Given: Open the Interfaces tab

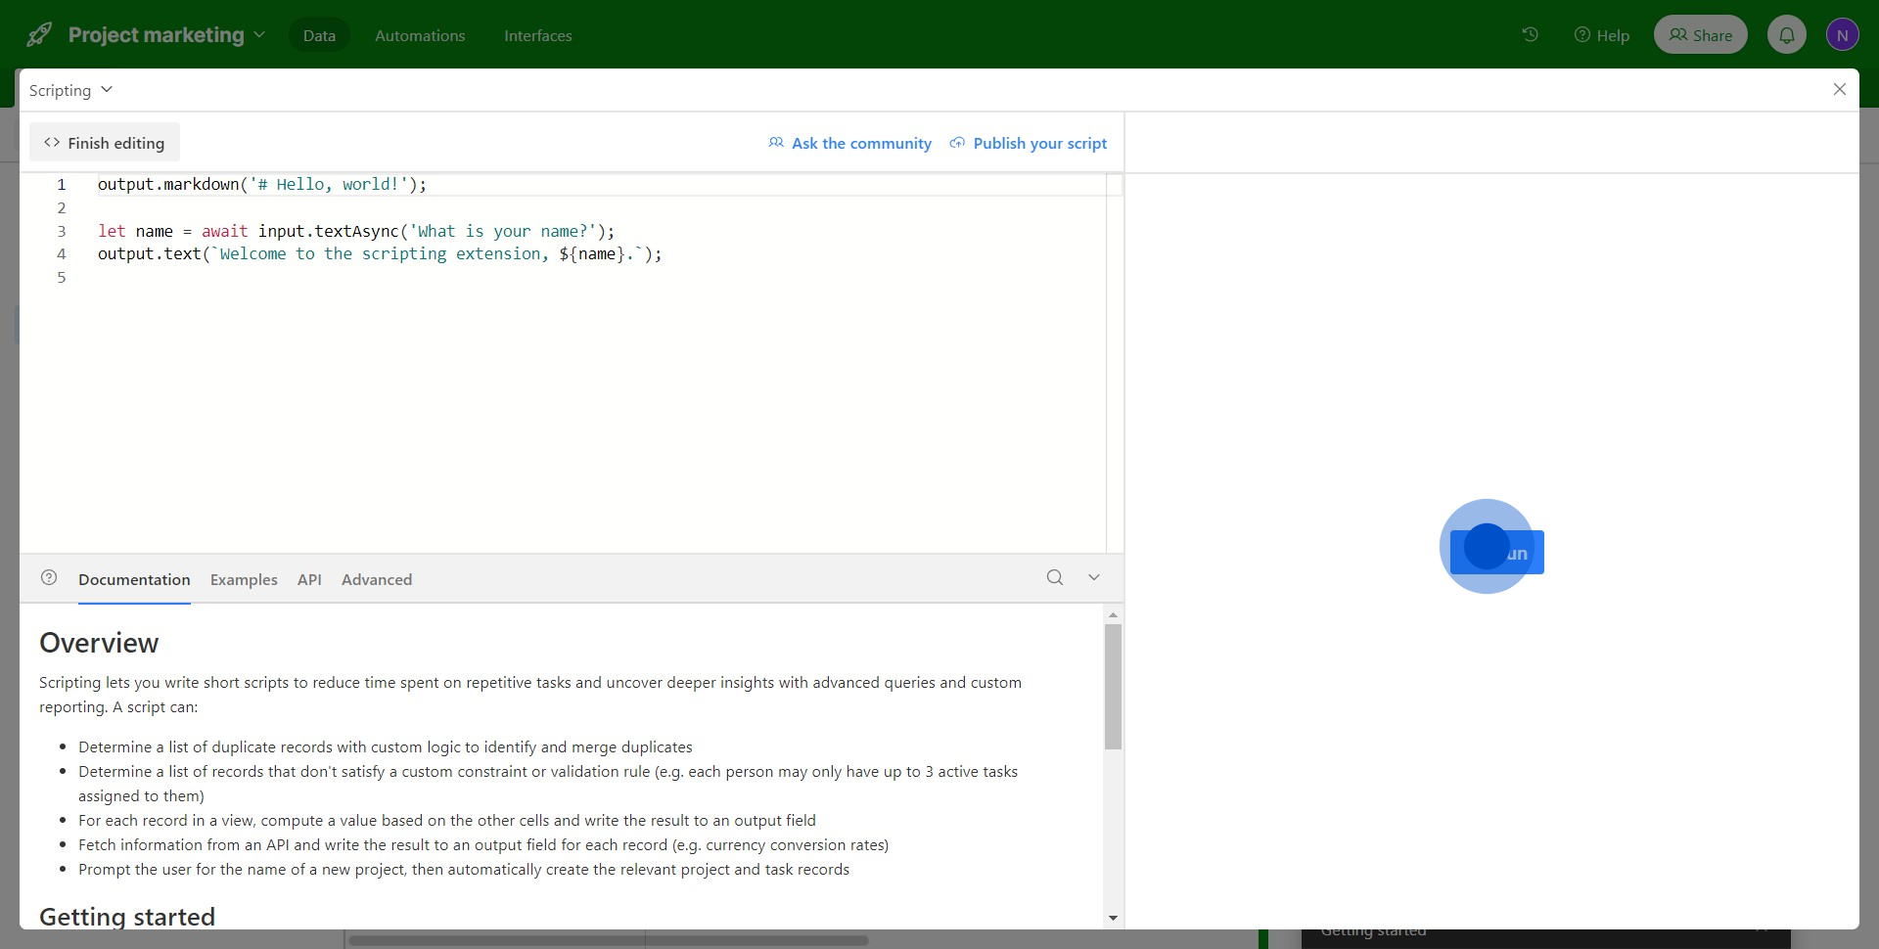Looking at the screenshot, I should 538,35.
